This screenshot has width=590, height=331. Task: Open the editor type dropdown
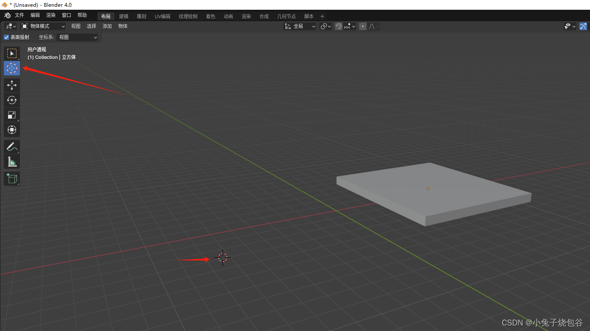pos(11,26)
